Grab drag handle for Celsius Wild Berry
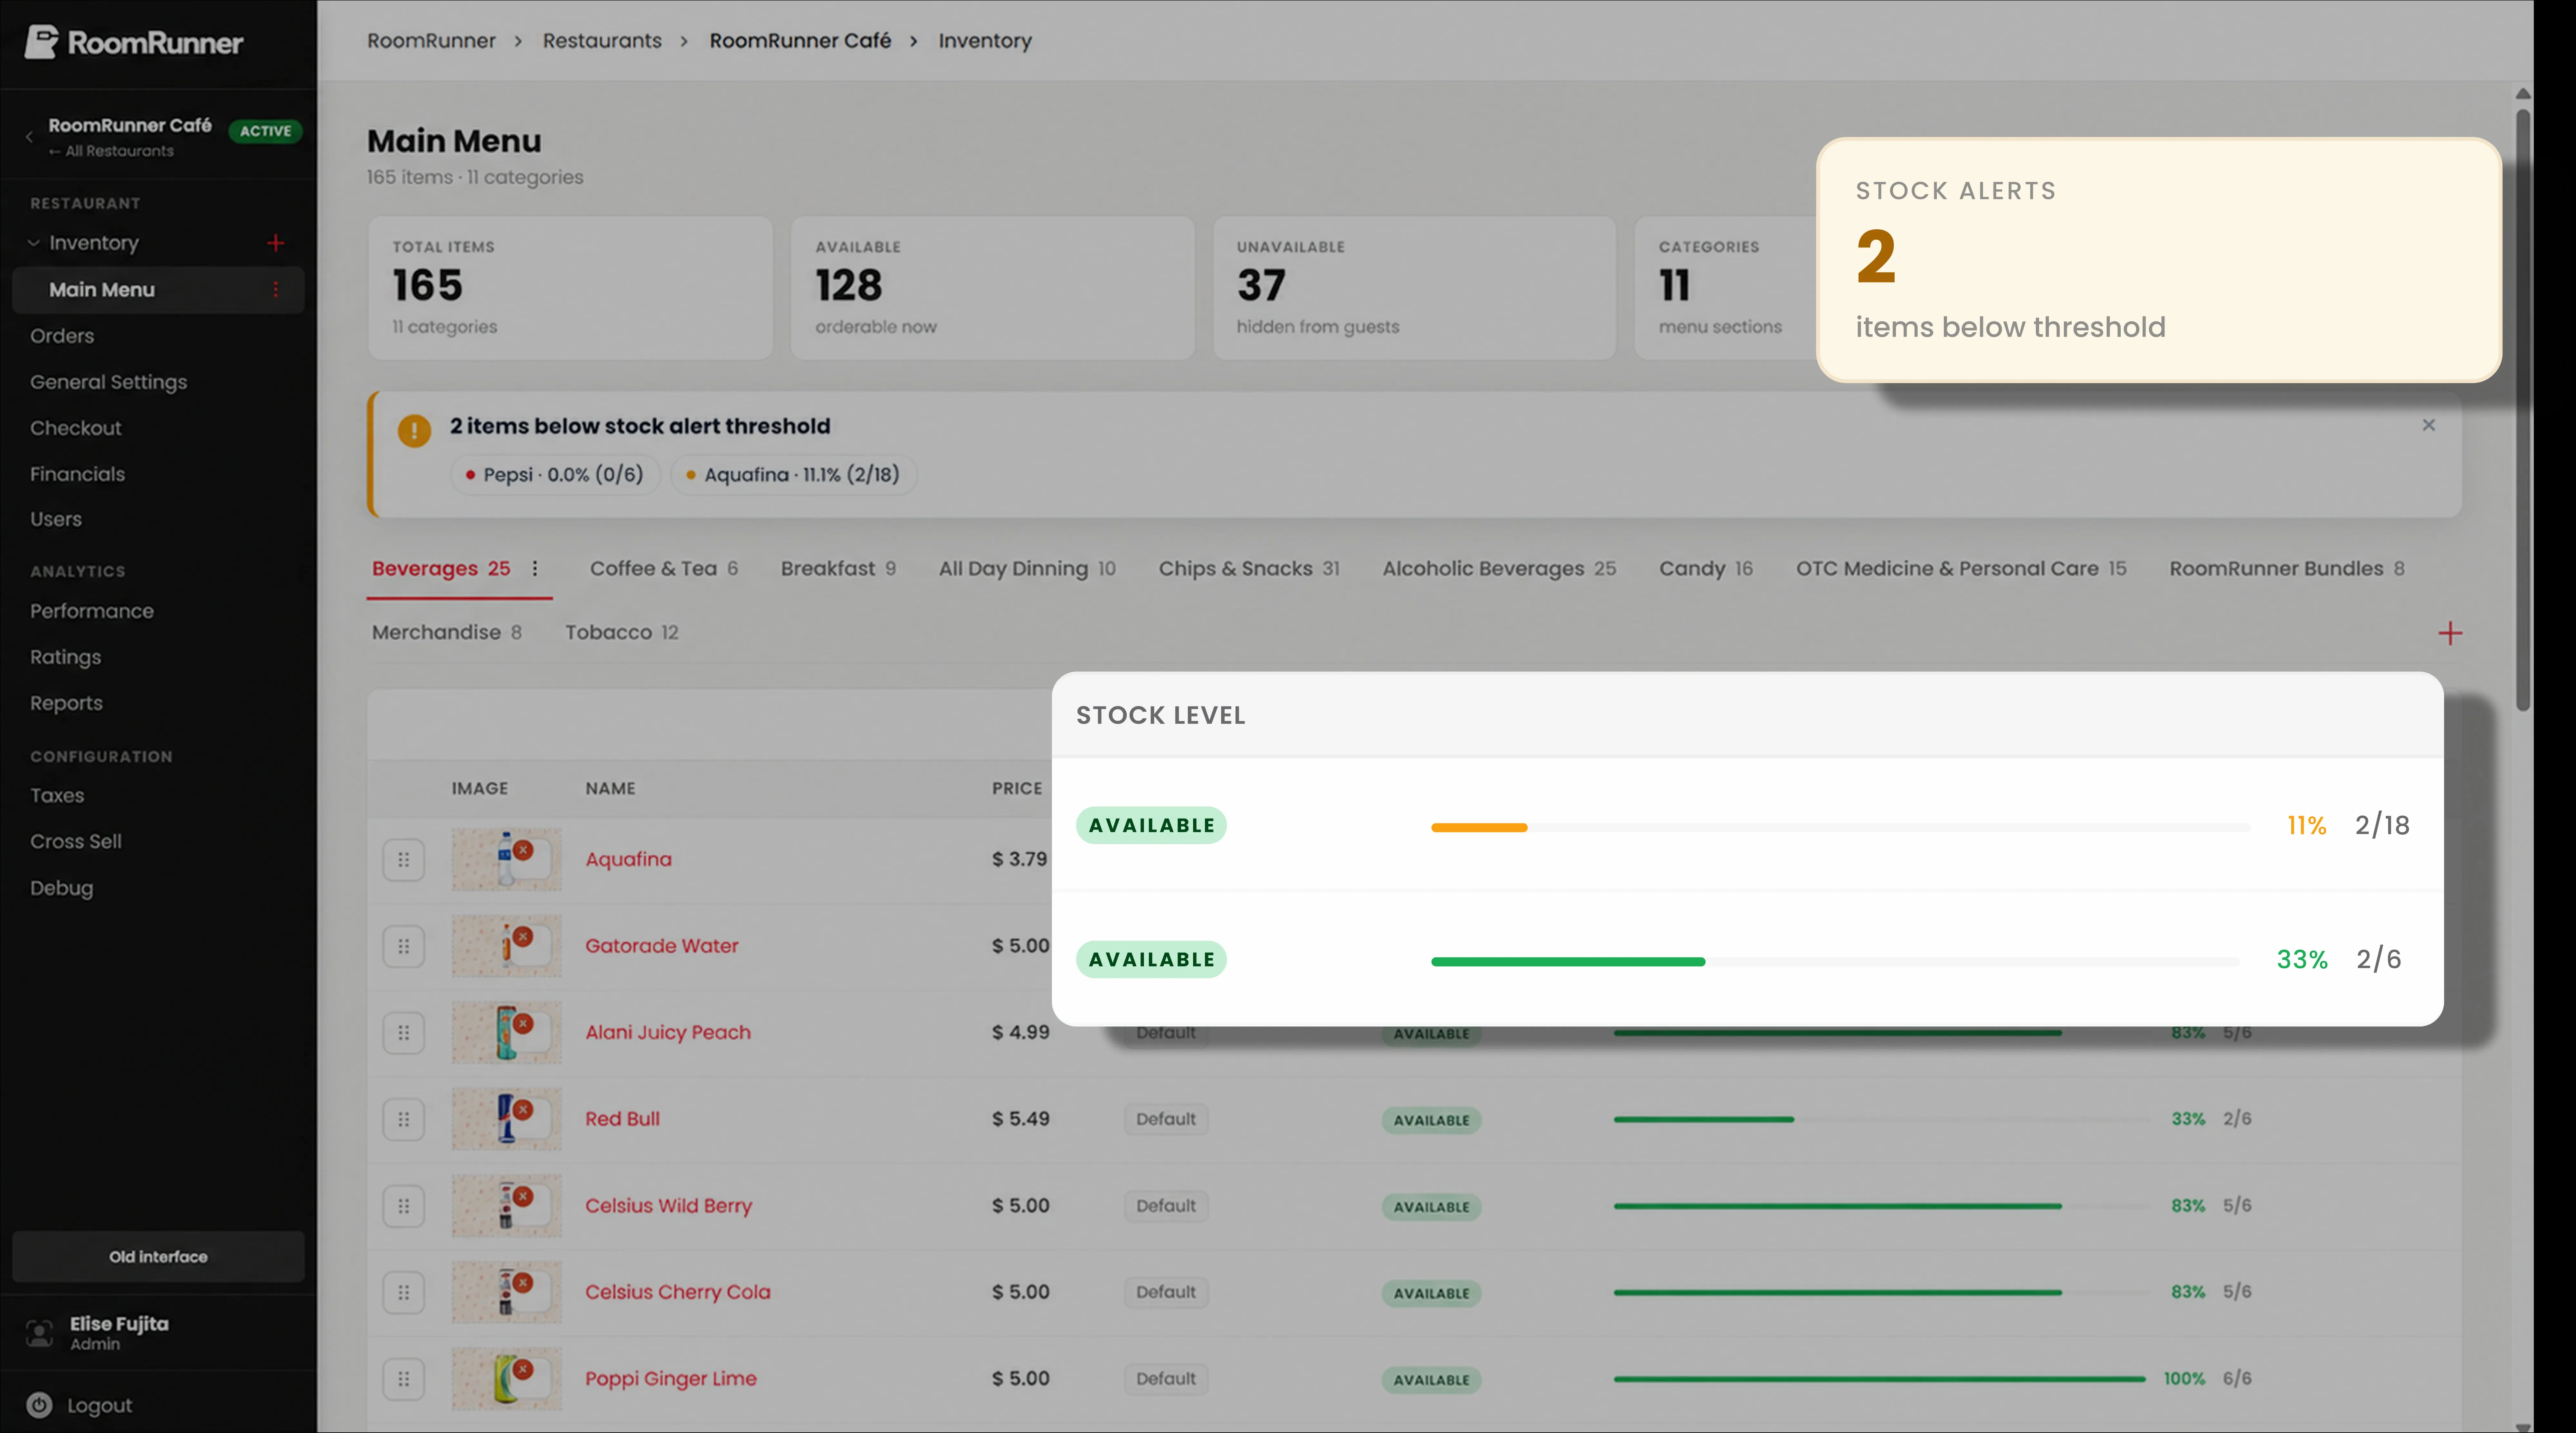The height and width of the screenshot is (1433, 2576). 404,1206
